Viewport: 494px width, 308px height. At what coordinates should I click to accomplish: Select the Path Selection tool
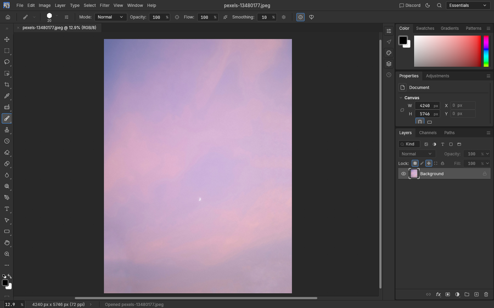(7, 220)
